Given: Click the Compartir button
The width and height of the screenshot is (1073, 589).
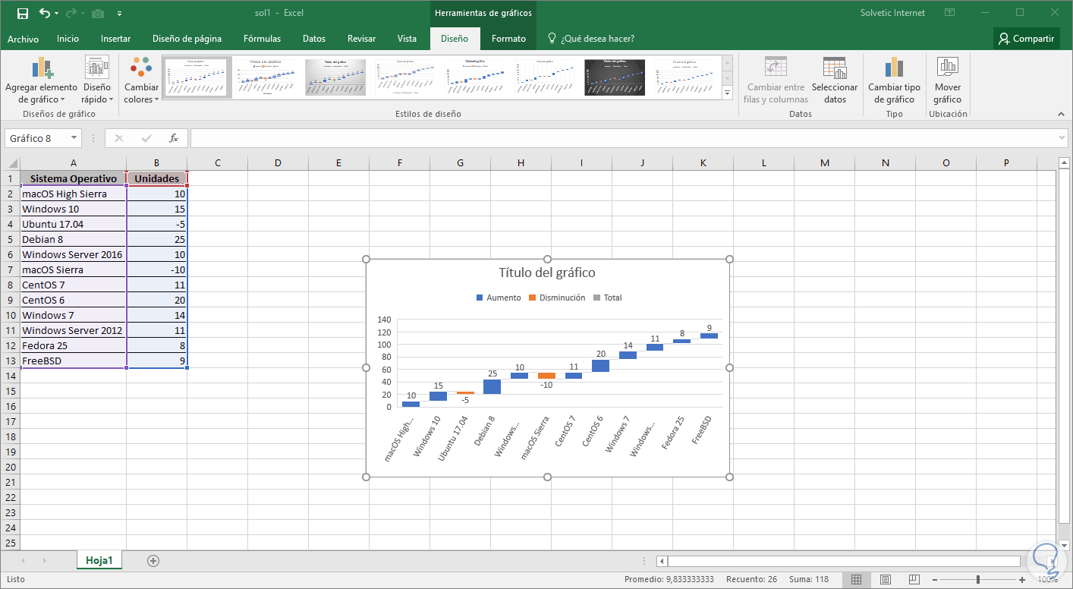Looking at the screenshot, I should click(x=1027, y=39).
